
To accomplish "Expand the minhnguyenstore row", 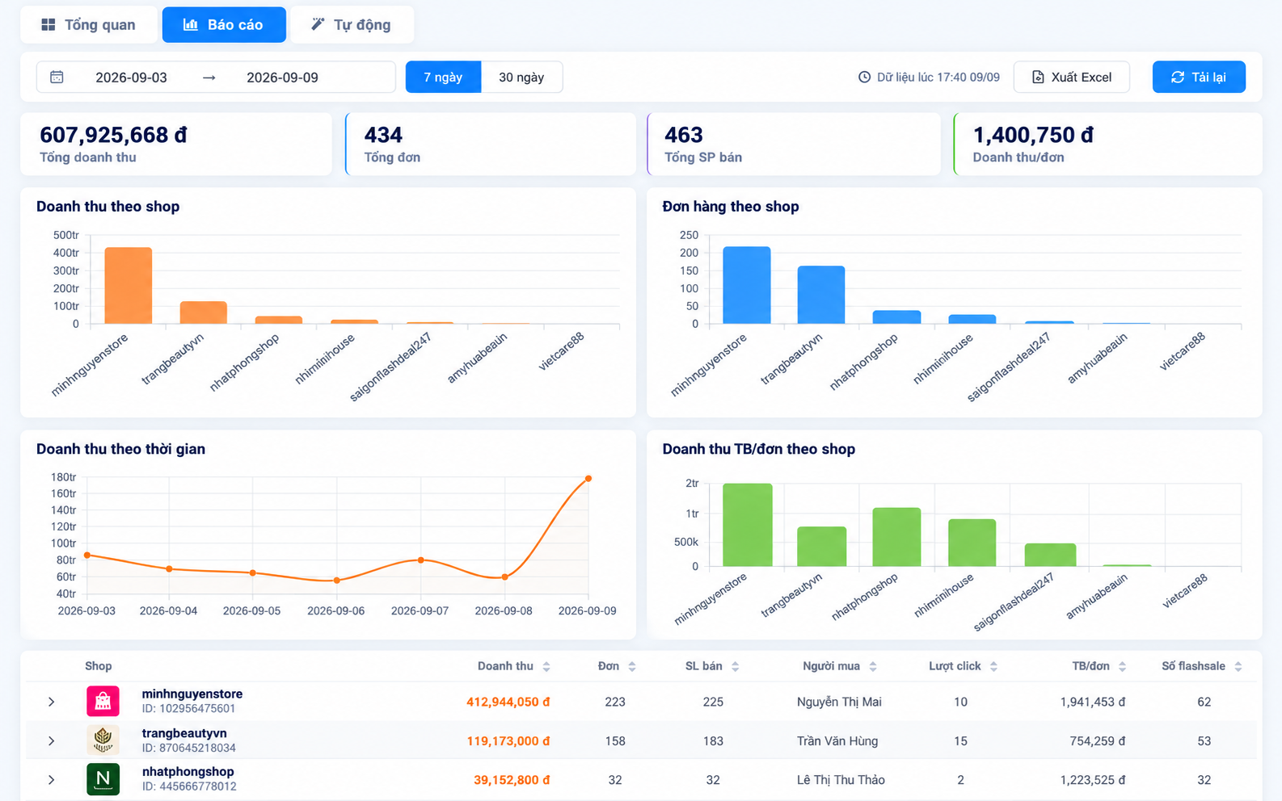I will (x=51, y=702).
